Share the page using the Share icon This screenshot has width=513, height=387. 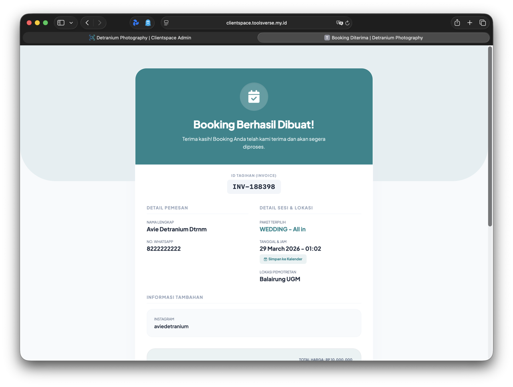457,23
